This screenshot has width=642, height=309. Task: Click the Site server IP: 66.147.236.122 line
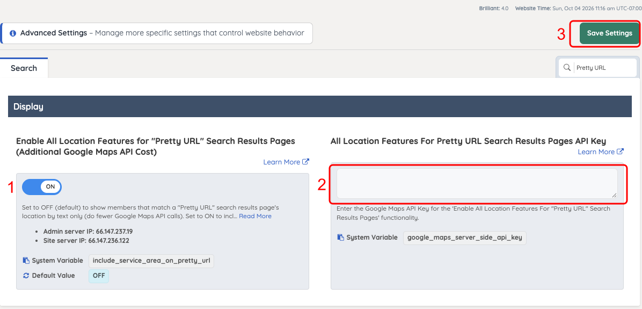[86, 241]
